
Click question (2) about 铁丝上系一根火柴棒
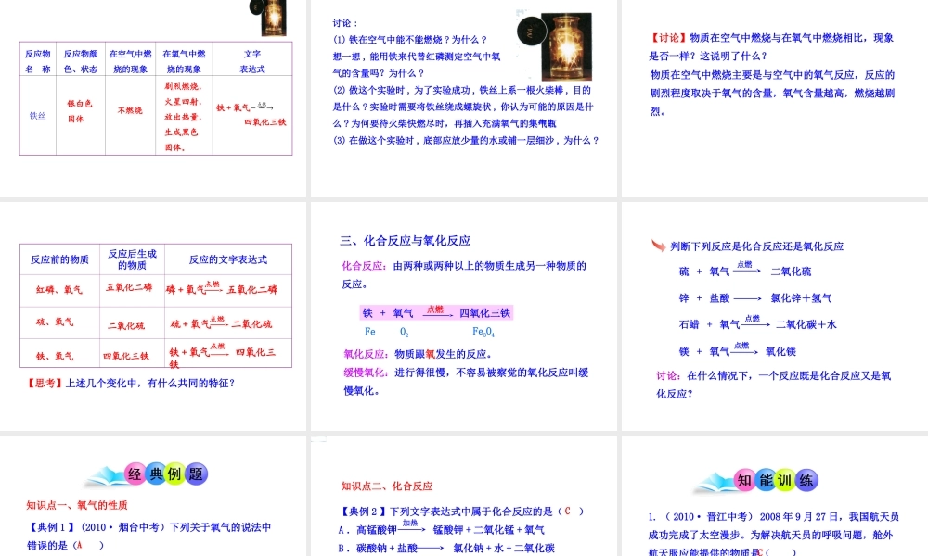point(463,107)
